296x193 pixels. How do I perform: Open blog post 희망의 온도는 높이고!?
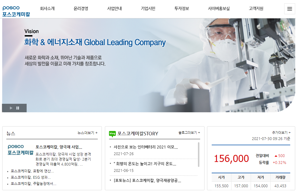145,164
